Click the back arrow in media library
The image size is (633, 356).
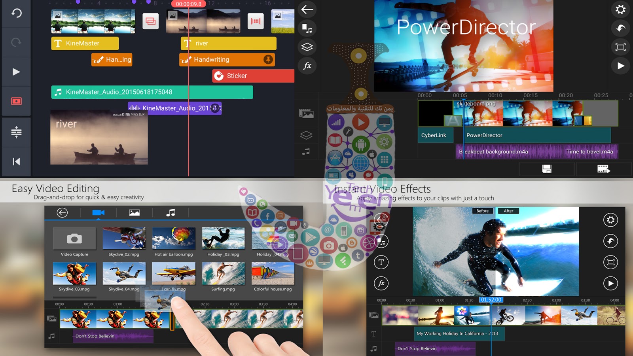pos(62,213)
